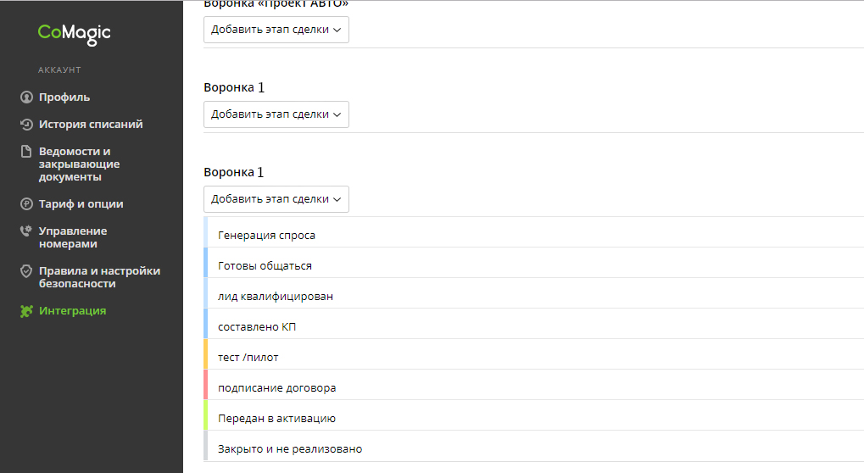Open Добавить этап сделки under Воронка «Проект АВТО»

[x=276, y=30]
